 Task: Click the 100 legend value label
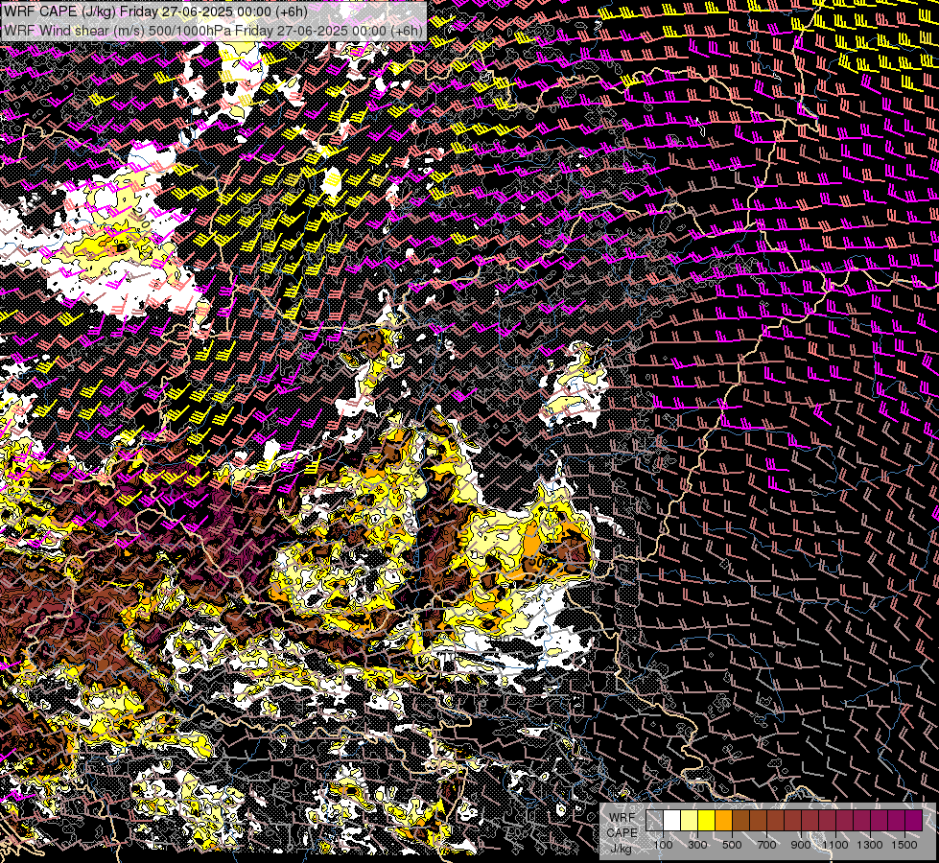point(664,845)
